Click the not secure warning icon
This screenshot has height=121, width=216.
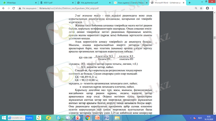[20, 8]
